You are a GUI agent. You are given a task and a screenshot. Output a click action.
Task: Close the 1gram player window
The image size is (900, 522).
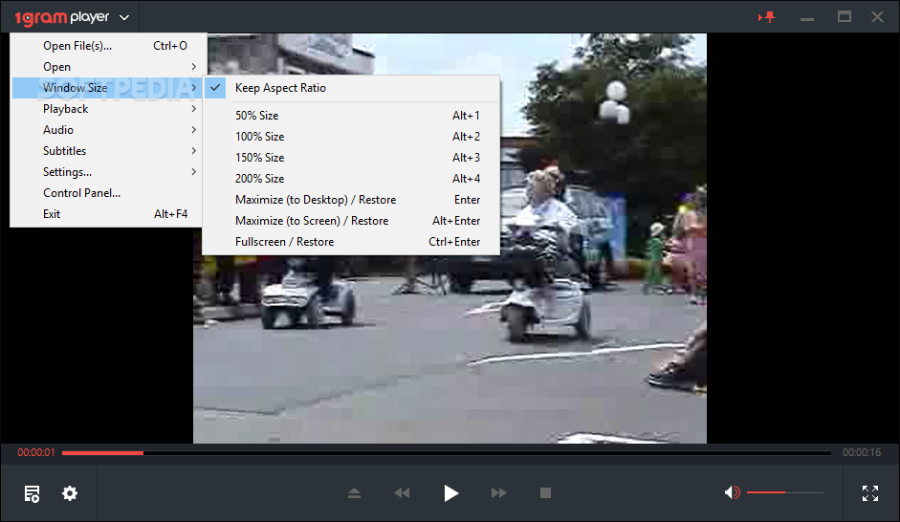[x=877, y=16]
